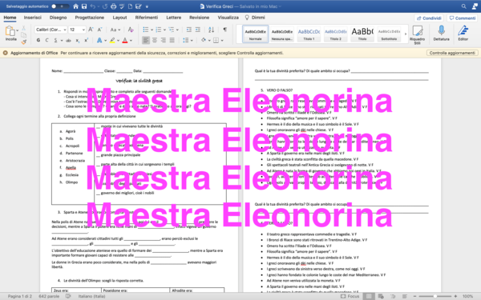Image resolution: width=481 pixels, height=300 pixels.
Task: Open the user account icon
Action: click(x=475, y=6)
